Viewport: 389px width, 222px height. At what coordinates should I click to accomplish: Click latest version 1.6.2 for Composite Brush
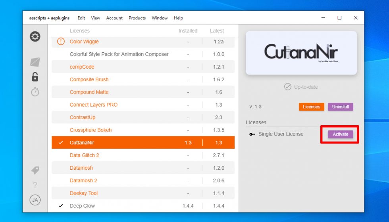(x=219, y=79)
